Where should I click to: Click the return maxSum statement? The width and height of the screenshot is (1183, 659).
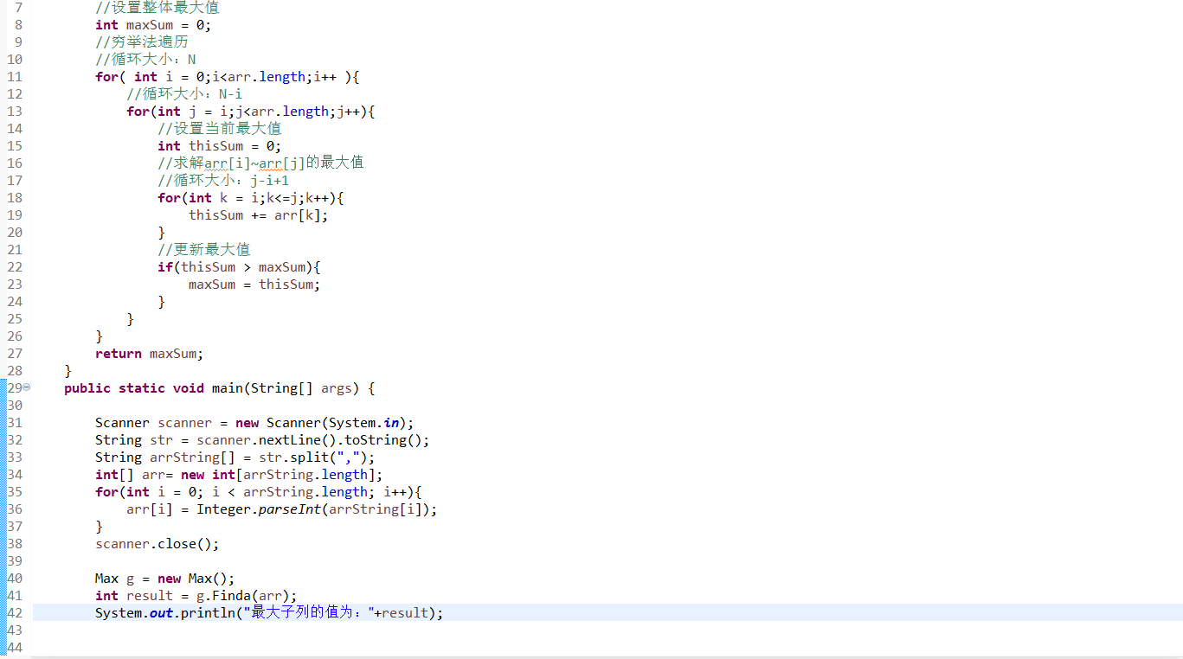pos(150,354)
